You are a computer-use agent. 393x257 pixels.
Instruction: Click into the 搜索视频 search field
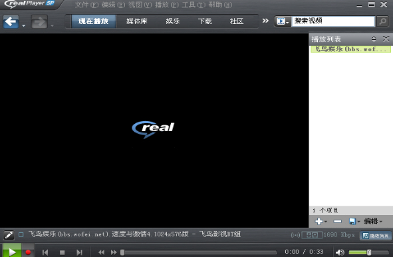[x=333, y=21]
